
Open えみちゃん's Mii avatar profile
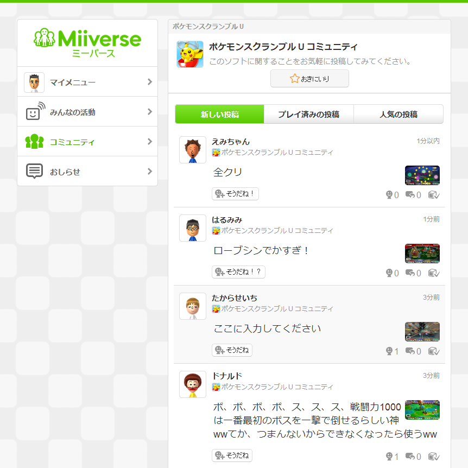tap(193, 150)
